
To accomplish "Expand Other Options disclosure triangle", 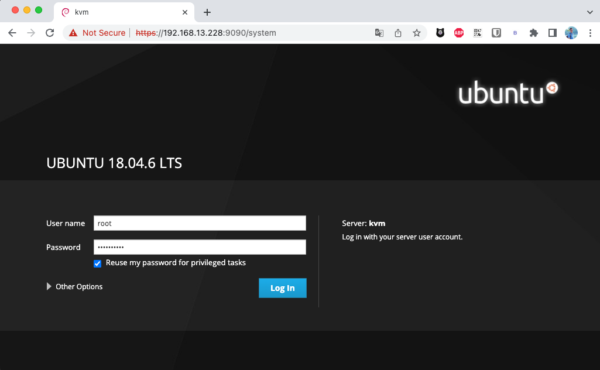I will tap(49, 287).
